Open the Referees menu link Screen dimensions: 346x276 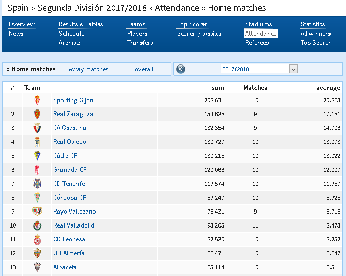point(257,43)
